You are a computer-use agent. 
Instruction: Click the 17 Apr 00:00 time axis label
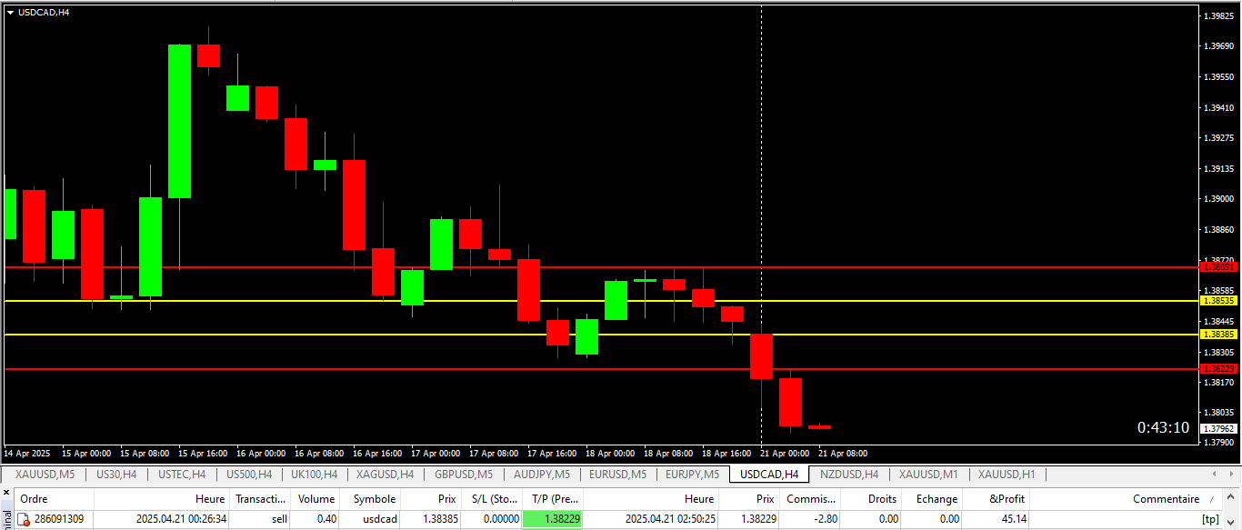[436, 453]
